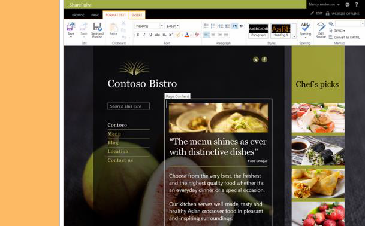Click the Save icon in Edit group

(x=71, y=27)
